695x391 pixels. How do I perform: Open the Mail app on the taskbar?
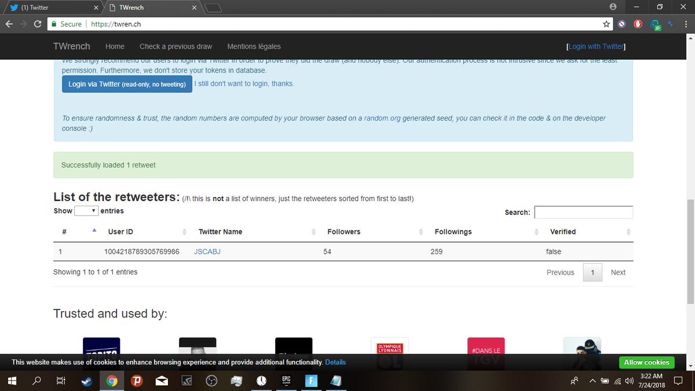162,381
